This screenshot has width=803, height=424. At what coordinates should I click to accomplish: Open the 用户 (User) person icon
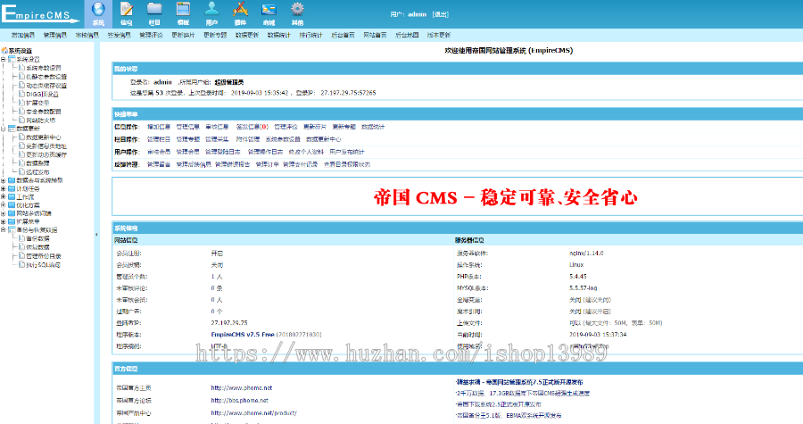[211, 9]
